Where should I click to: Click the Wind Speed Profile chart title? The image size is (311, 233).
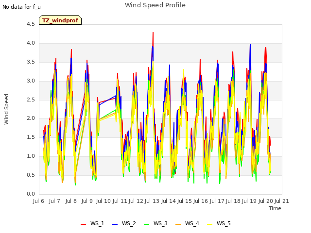click(155, 5)
